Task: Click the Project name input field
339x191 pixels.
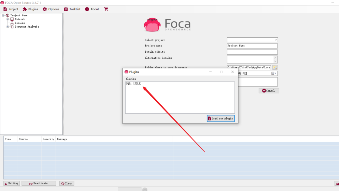Action: (252, 46)
